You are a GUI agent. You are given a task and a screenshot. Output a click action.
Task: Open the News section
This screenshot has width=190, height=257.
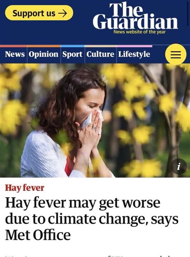point(15,54)
